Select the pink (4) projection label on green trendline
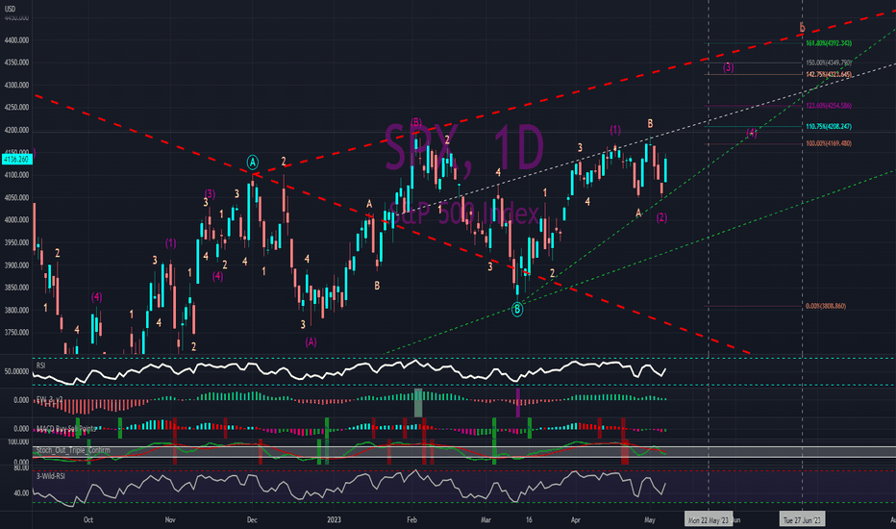Screen dimensions: 896x529 752,134
